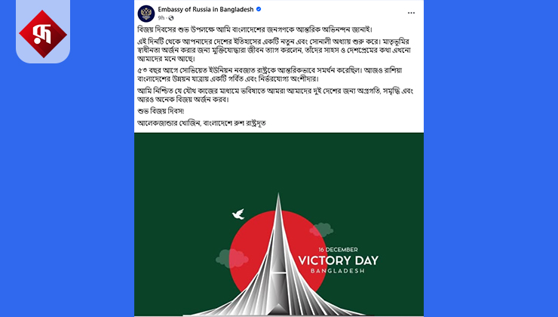Click the শুভ বিজয় দিবস line

coord(161,111)
